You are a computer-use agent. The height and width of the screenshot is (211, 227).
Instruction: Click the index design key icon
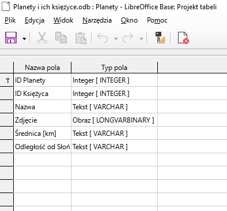(160, 38)
